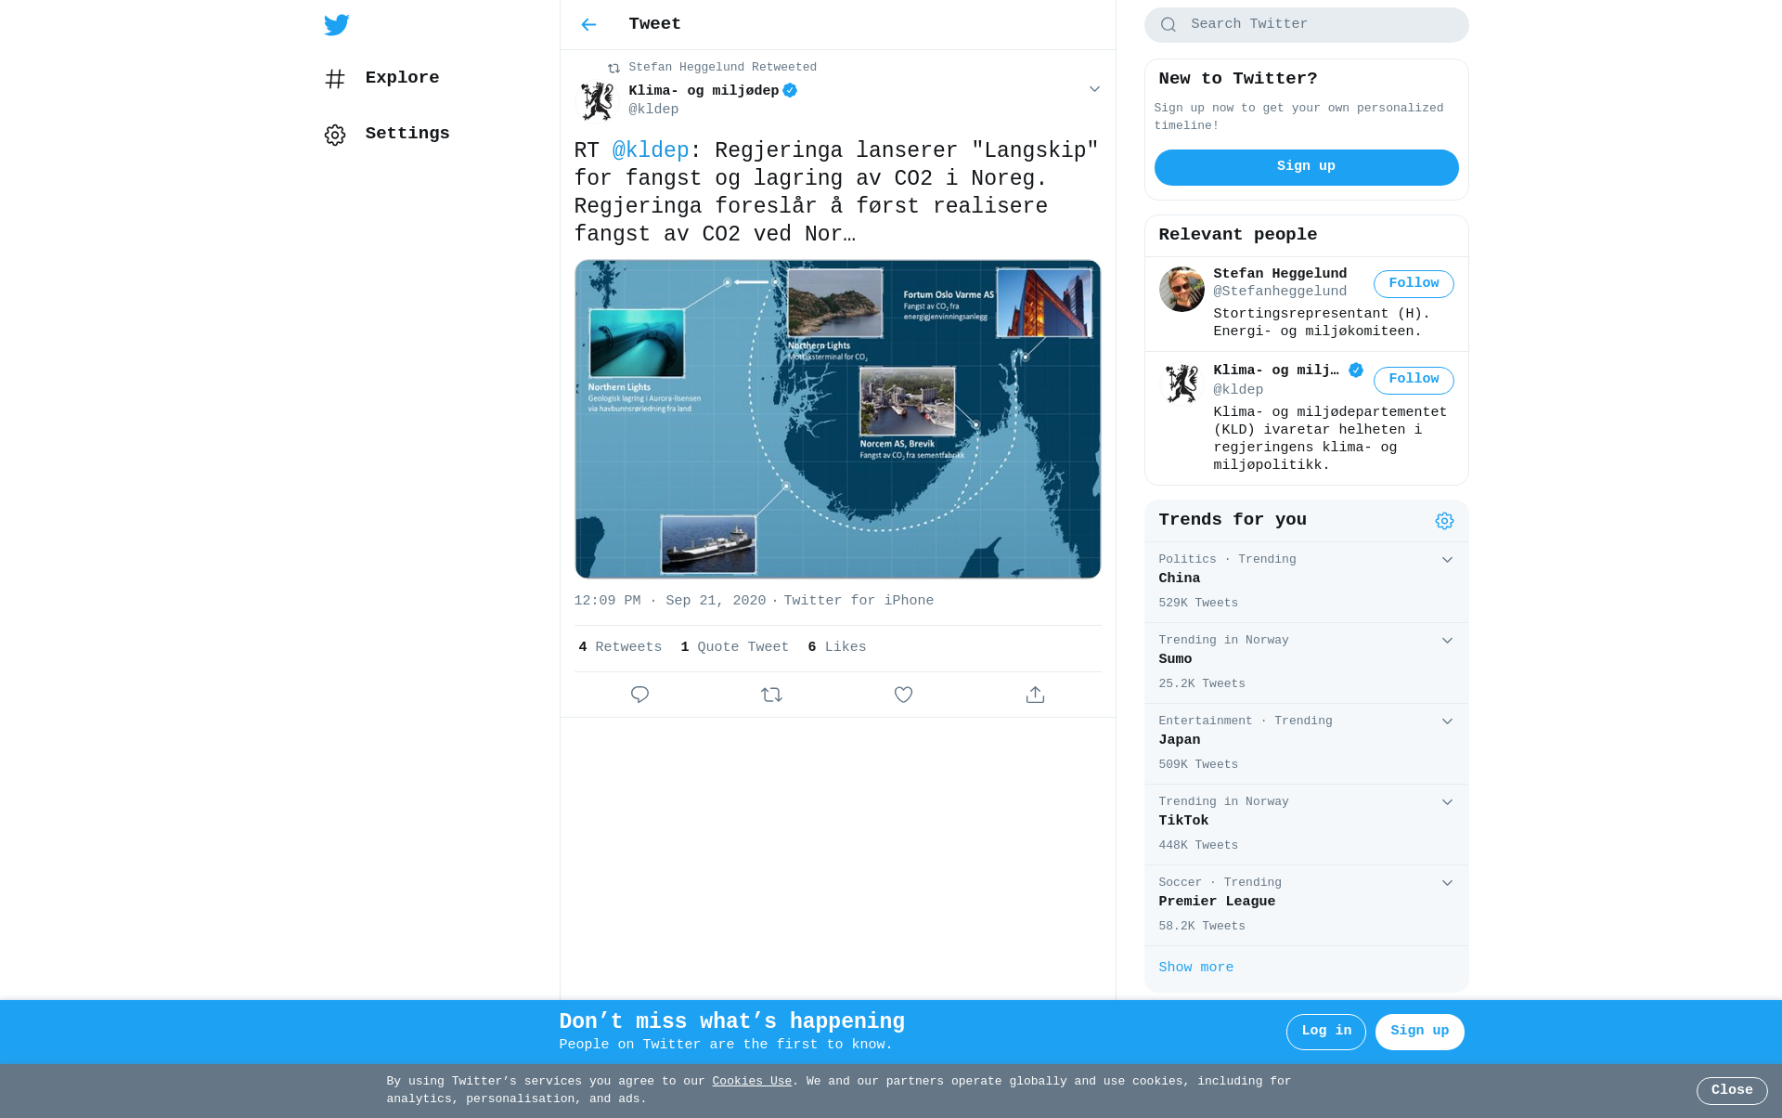Click the Explore hashtag icon
Screen dimensions: 1782x1118
335,79
